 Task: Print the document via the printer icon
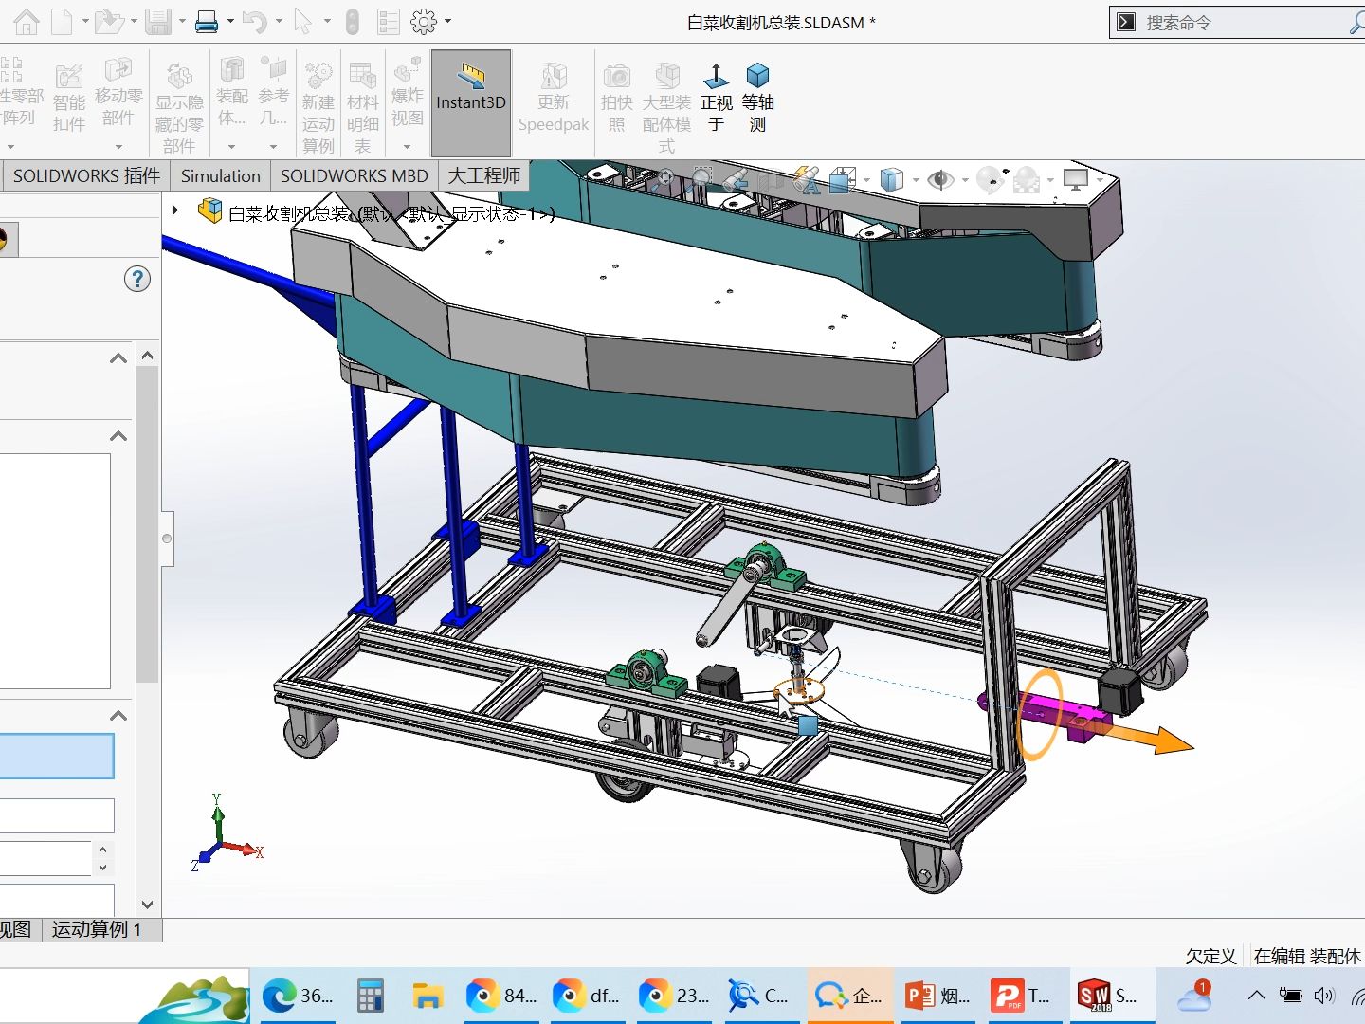click(x=207, y=22)
